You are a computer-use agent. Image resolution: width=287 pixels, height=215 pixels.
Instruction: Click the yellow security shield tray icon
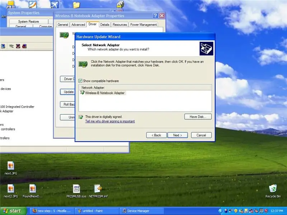(x=236, y=211)
